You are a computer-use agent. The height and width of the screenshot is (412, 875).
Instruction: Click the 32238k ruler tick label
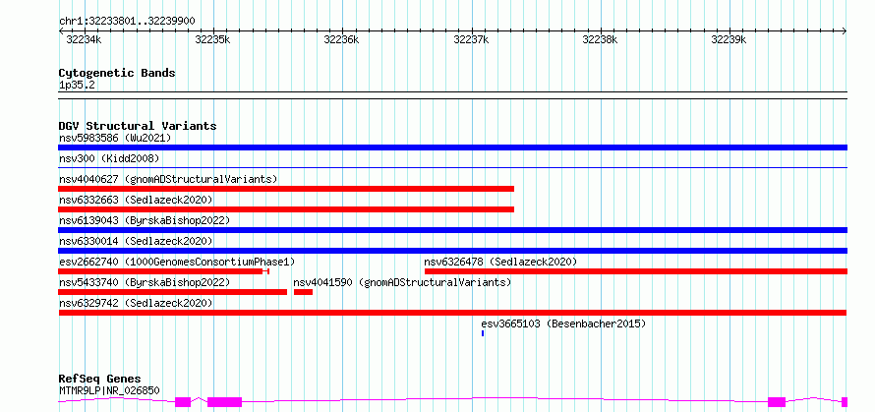click(x=600, y=39)
